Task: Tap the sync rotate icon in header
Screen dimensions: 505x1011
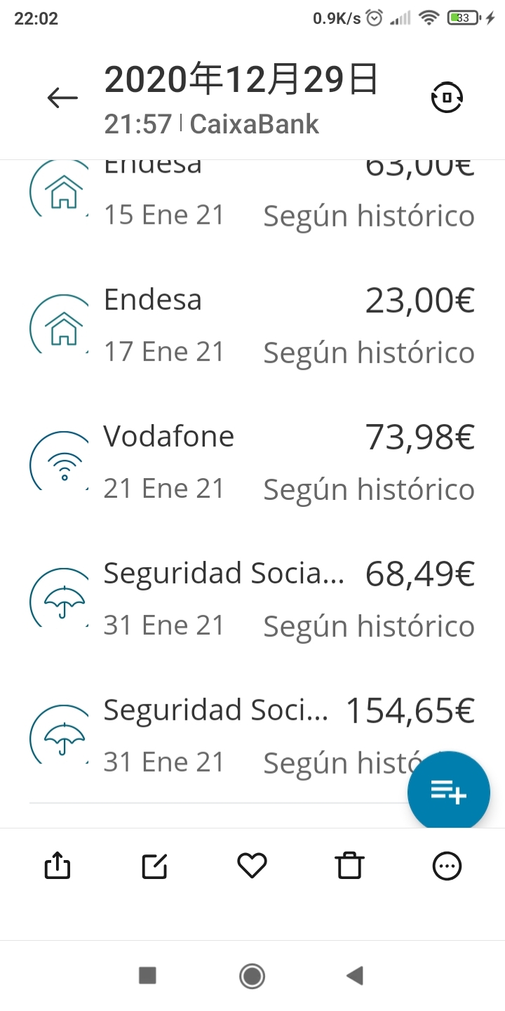Action: [447, 98]
